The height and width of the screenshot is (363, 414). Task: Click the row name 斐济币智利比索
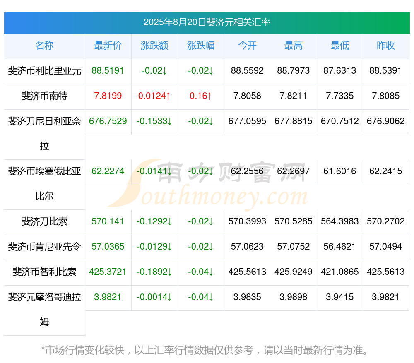pyautogui.click(x=44, y=272)
